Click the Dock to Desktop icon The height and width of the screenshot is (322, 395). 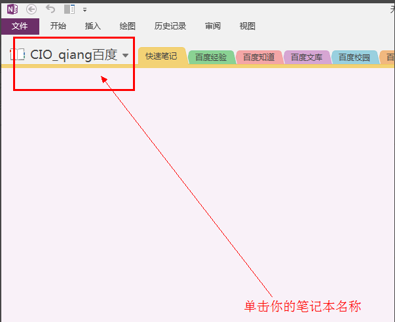[69, 9]
